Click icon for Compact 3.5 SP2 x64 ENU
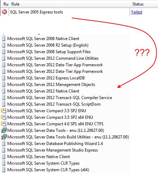 click(x=4, y=117)
